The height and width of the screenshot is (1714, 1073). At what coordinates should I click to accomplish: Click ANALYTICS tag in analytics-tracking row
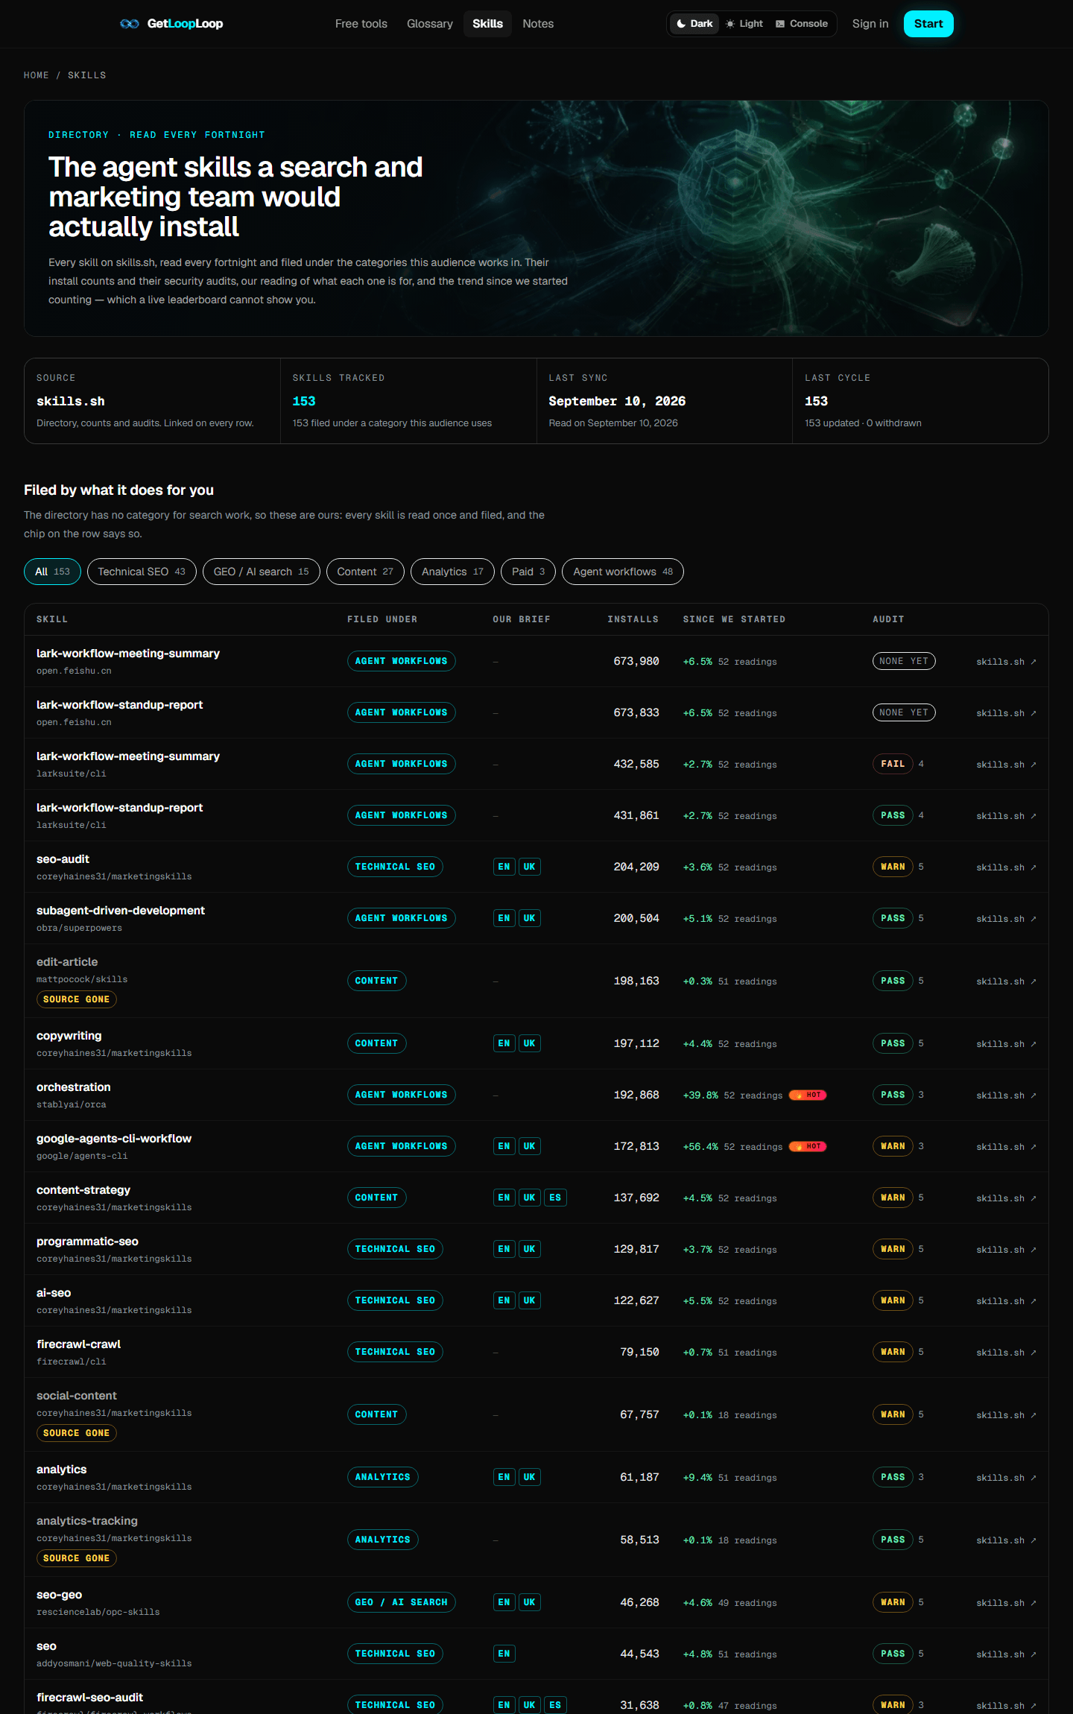coord(382,1540)
